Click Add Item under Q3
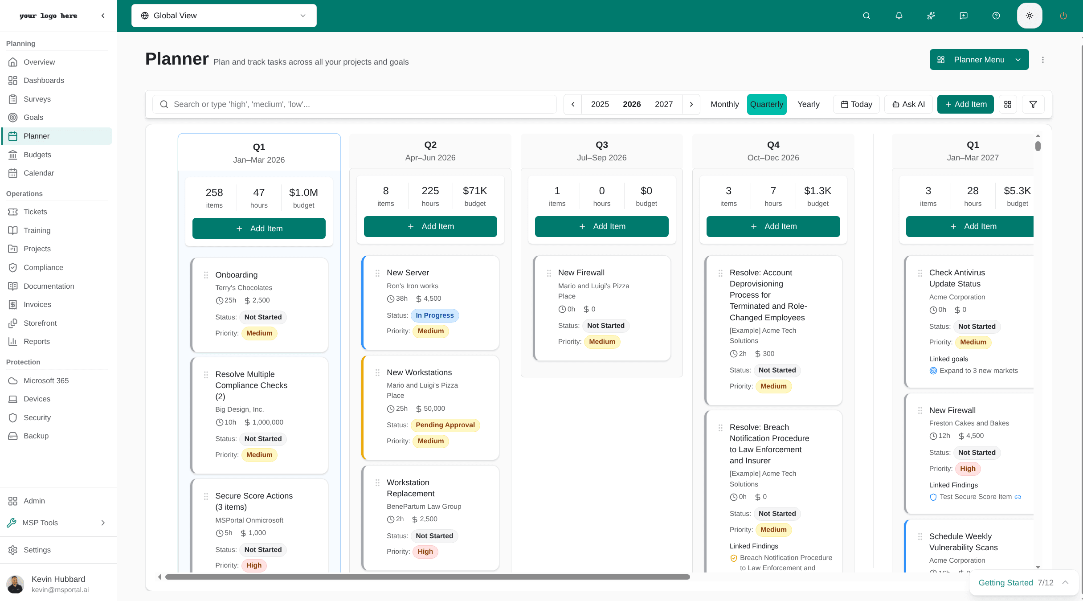1083x601 pixels. pos(601,226)
